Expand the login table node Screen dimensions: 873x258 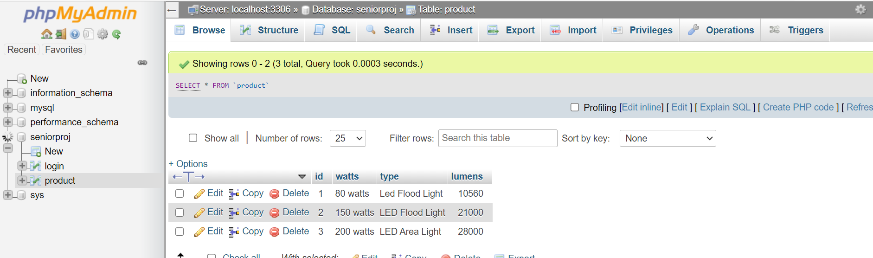(22, 166)
